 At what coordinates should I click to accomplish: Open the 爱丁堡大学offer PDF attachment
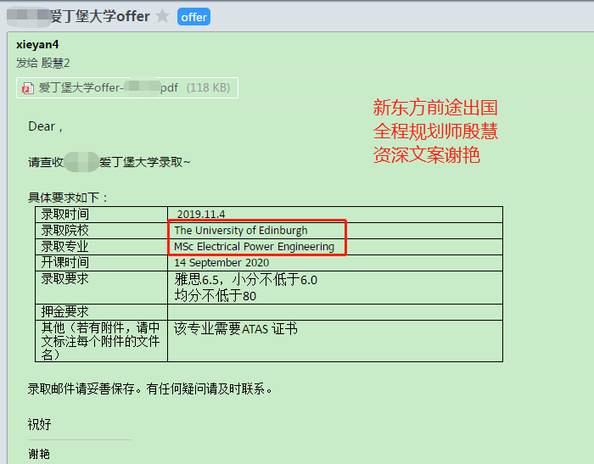click(x=127, y=88)
